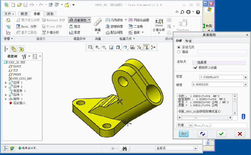Image resolution: width=251 pixels, height=155 pixels.
Task: Switch to the 特征 tab in dialog
Action: coord(188,41)
